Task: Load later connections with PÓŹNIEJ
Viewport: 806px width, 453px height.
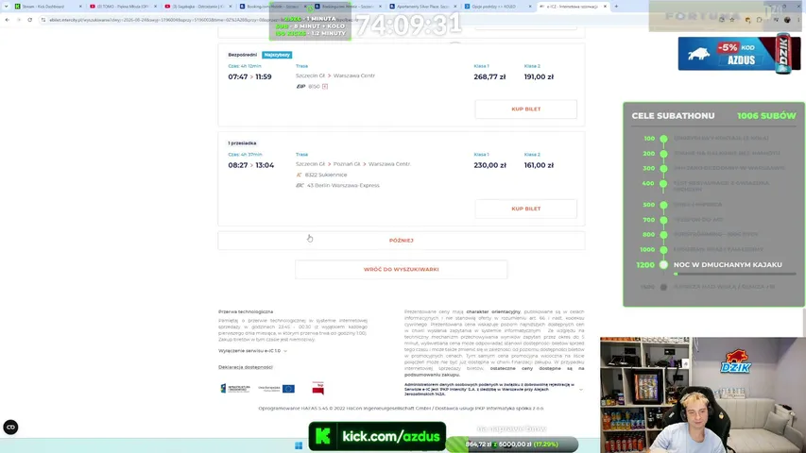Action: (401, 241)
